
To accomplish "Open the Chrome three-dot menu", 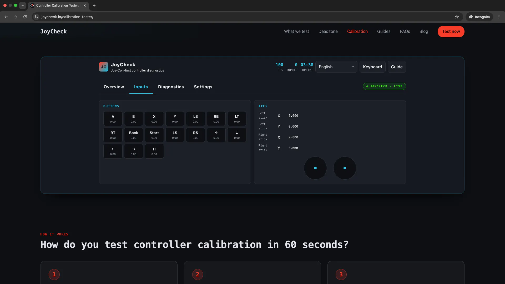I will 499,17.
